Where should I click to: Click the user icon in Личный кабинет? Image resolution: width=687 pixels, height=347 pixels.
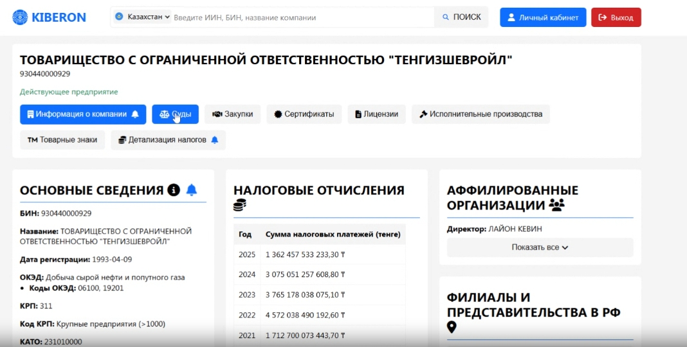511,17
